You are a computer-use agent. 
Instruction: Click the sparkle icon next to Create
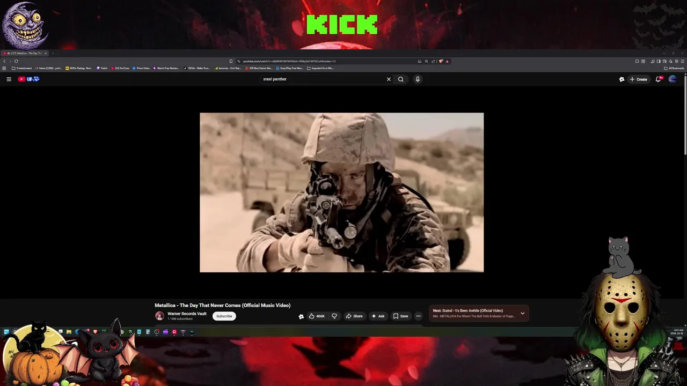click(622, 79)
